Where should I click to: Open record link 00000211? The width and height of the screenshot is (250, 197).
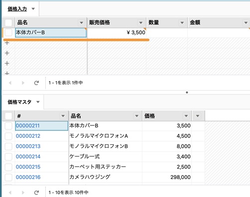point(28,126)
